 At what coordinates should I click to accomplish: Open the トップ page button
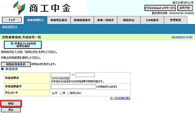pos(12,20)
